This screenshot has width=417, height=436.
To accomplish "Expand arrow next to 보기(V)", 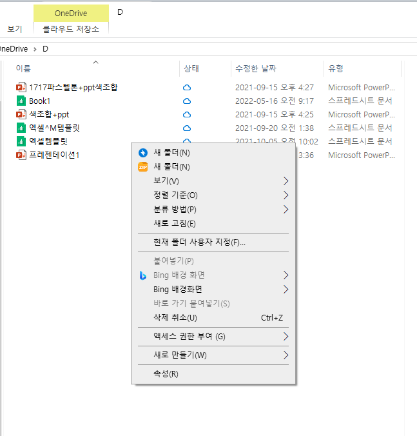I will (x=286, y=181).
